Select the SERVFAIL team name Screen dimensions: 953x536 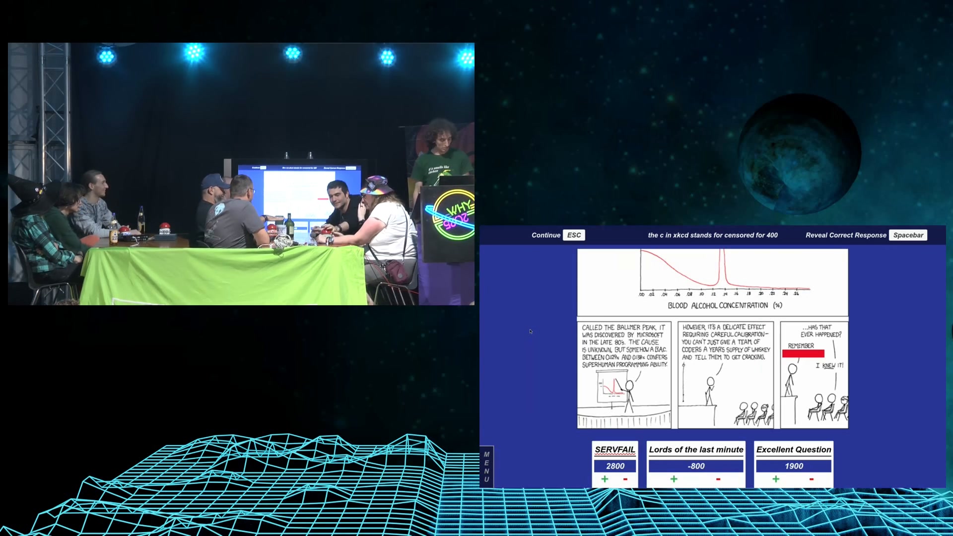615,450
